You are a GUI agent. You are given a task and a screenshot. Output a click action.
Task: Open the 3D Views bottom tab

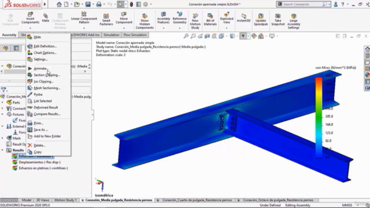pos(43,200)
